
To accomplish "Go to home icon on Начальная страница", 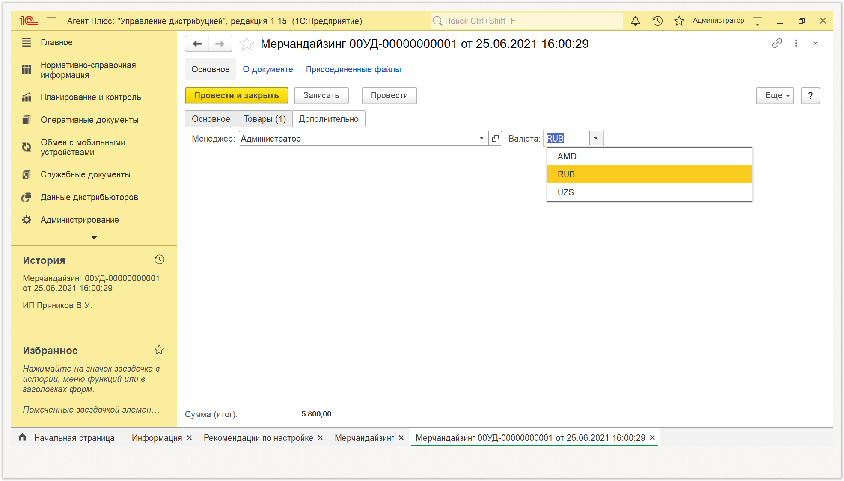I will click(22, 437).
